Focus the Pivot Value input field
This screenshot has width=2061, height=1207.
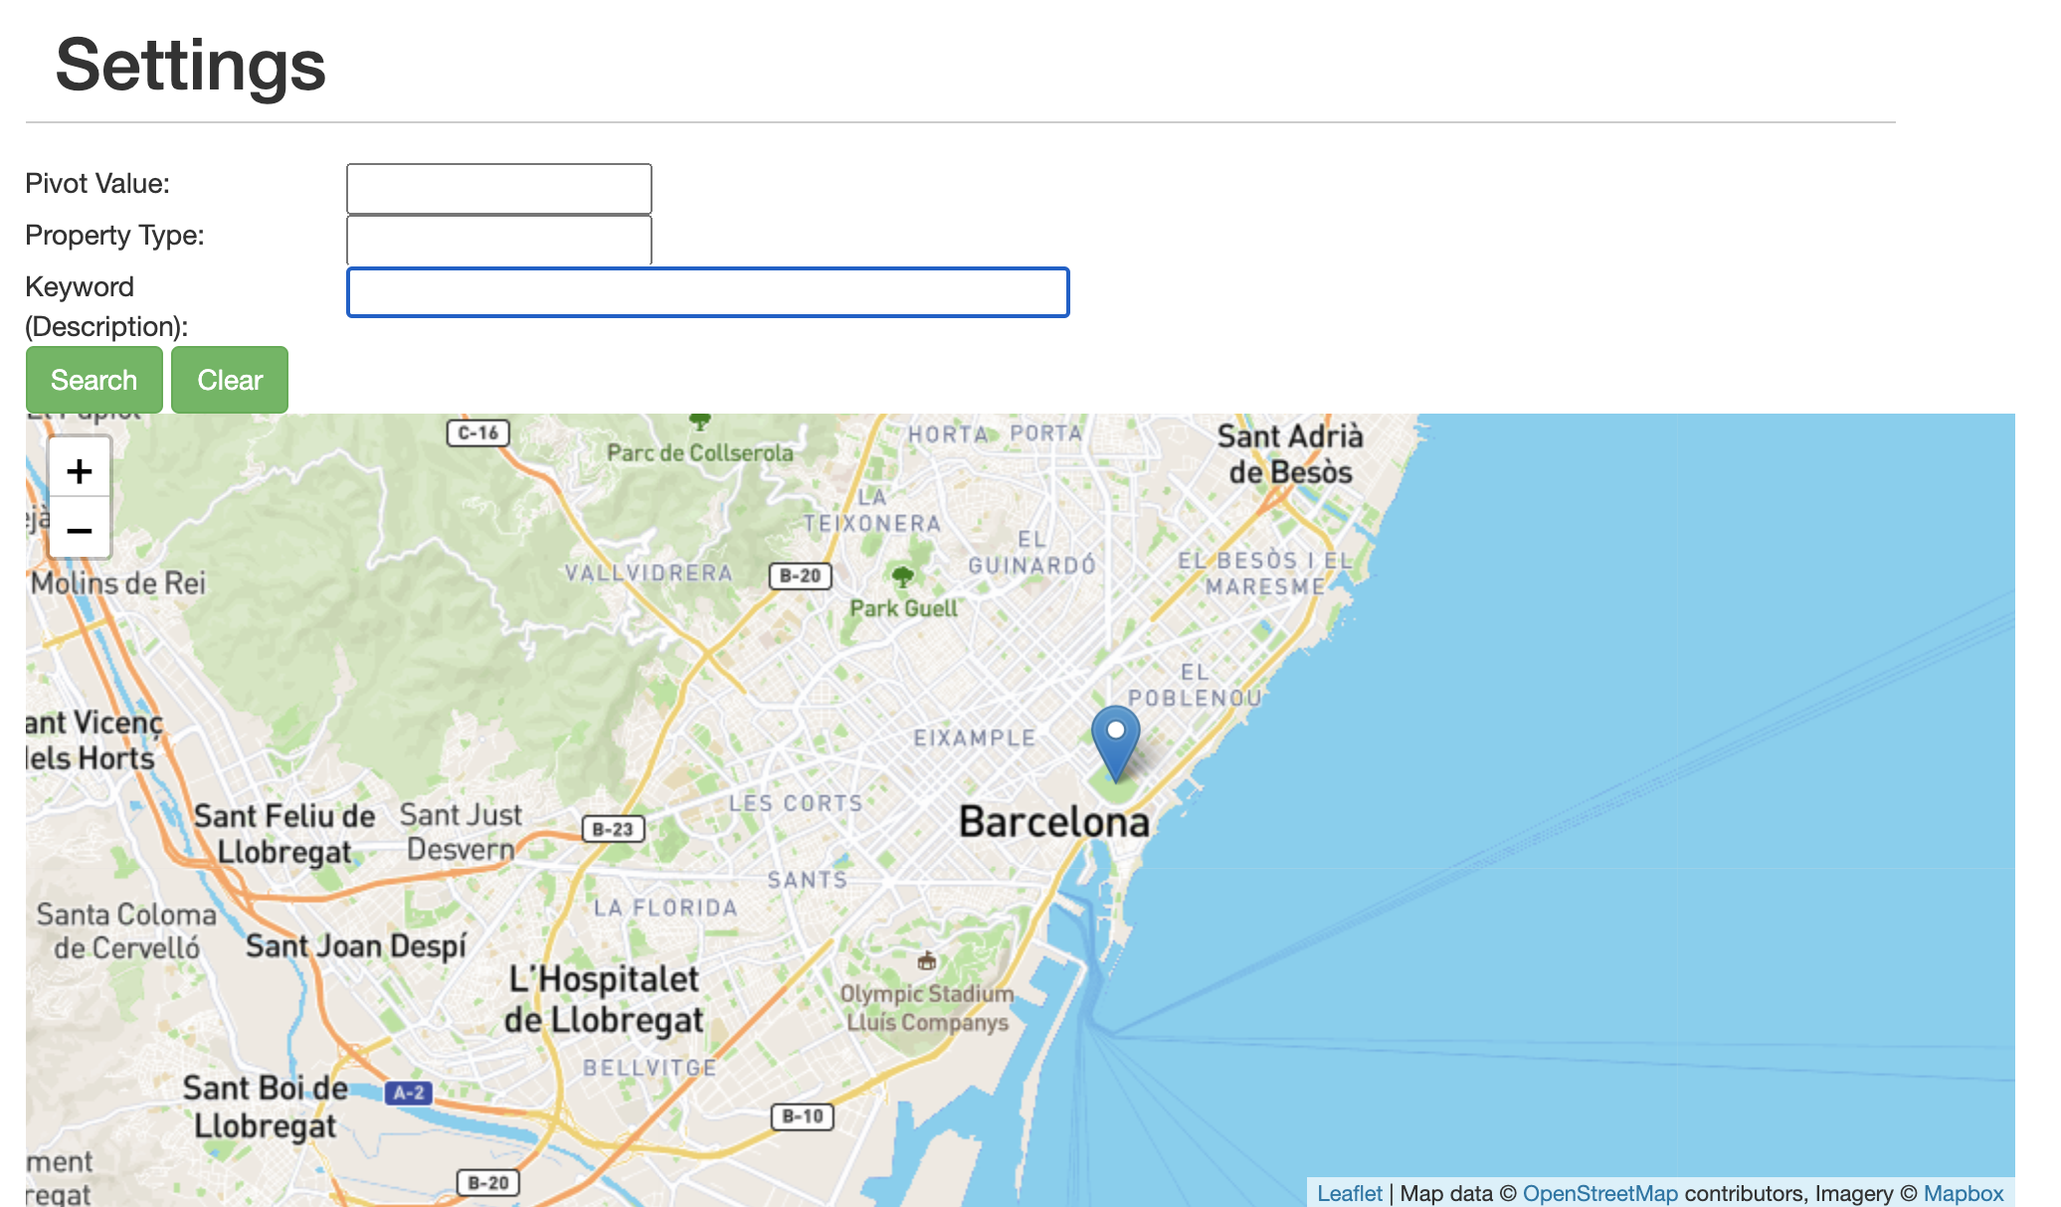pos(498,188)
